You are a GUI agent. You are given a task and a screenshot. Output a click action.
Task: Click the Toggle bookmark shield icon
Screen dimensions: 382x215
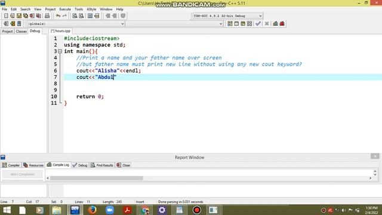tap(123, 16)
